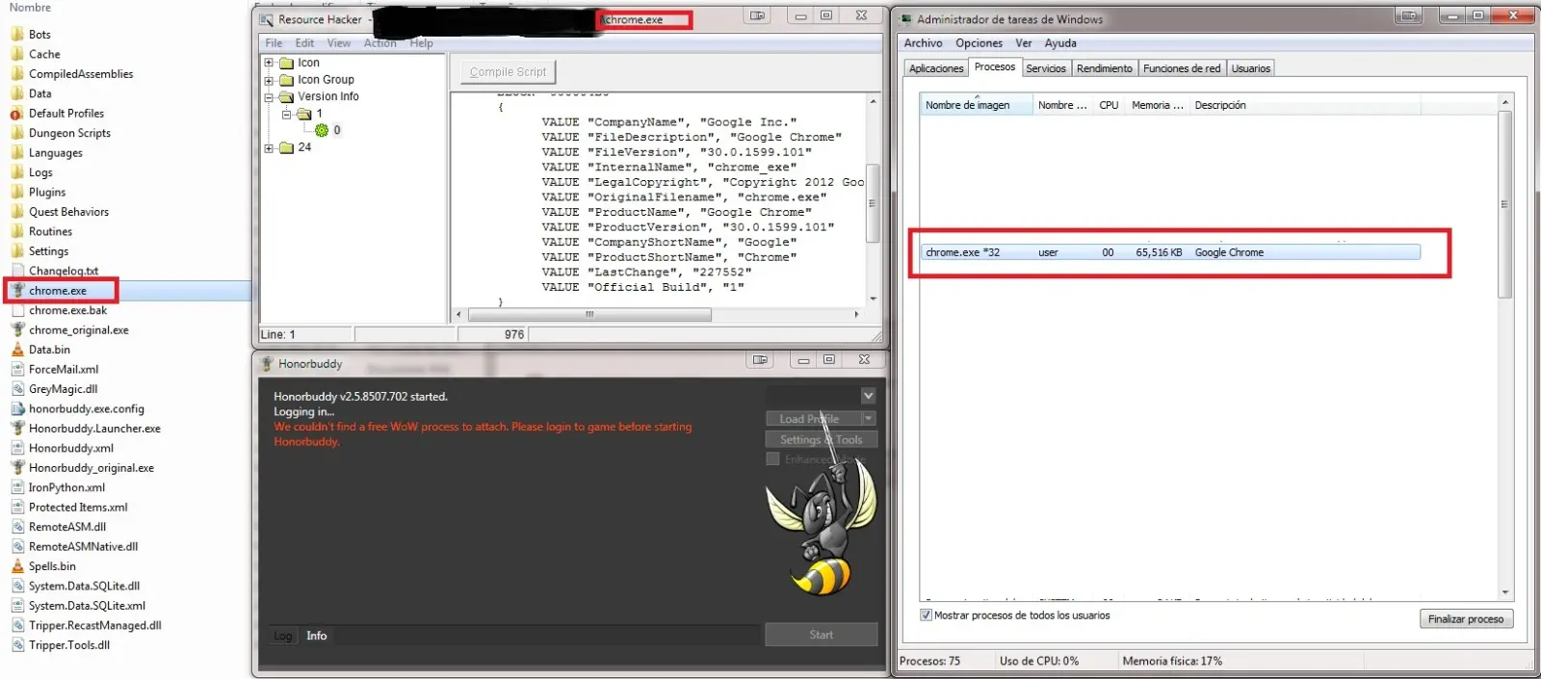Open the Ayuda menu in Task Manager
Screen dimensions: 1541x679
point(1060,43)
